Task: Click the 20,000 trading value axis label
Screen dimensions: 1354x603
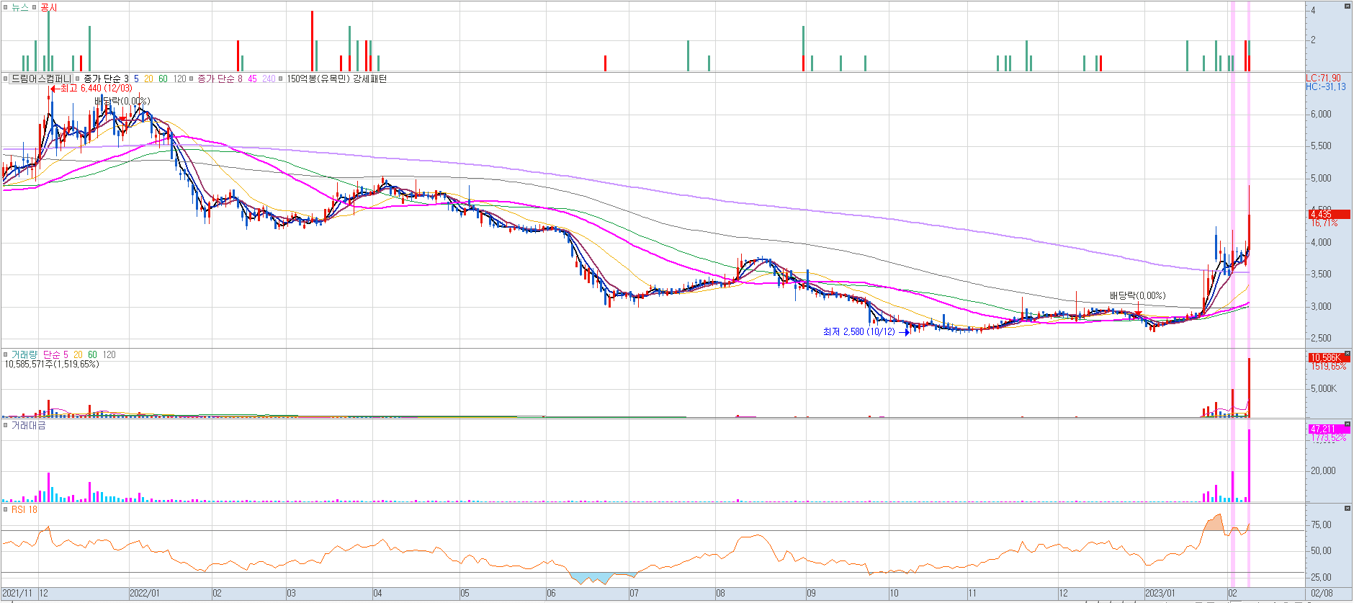Action: coord(1323,470)
